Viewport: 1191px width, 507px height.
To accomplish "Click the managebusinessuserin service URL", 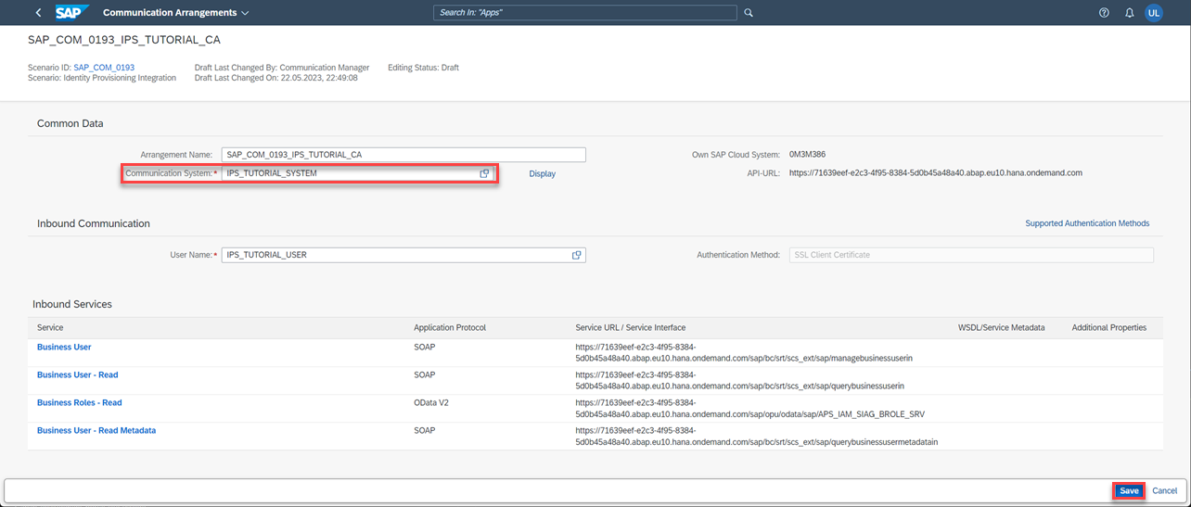I will tap(746, 352).
